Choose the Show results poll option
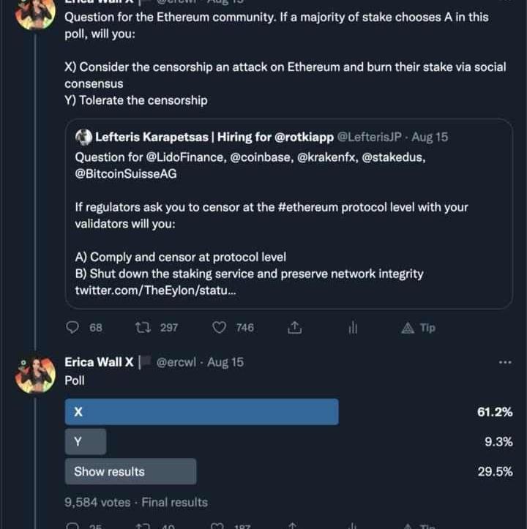The image size is (527, 529). click(x=130, y=472)
